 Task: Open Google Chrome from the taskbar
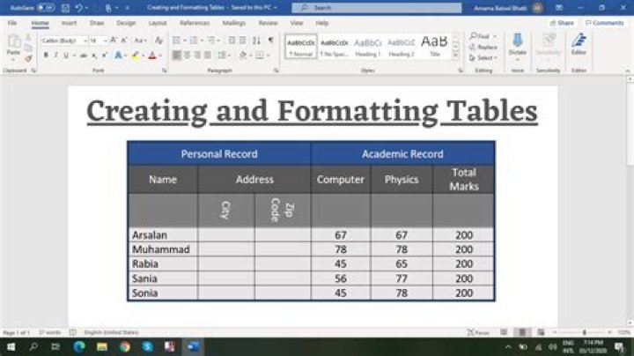coord(124,346)
